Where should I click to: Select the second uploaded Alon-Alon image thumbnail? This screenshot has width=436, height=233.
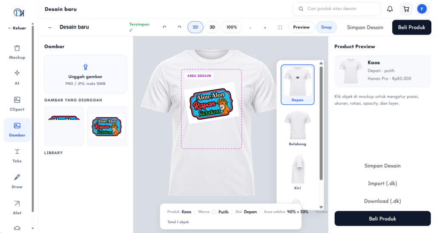[x=107, y=126]
